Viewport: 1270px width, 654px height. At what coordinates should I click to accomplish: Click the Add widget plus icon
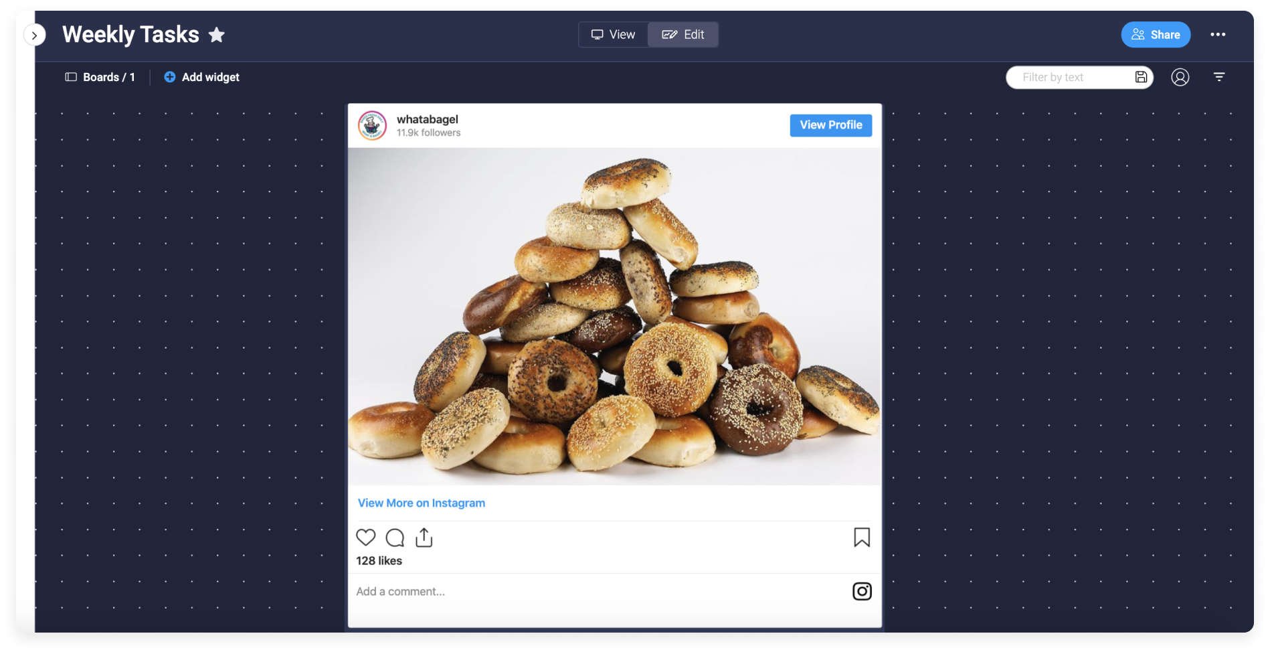pos(170,77)
